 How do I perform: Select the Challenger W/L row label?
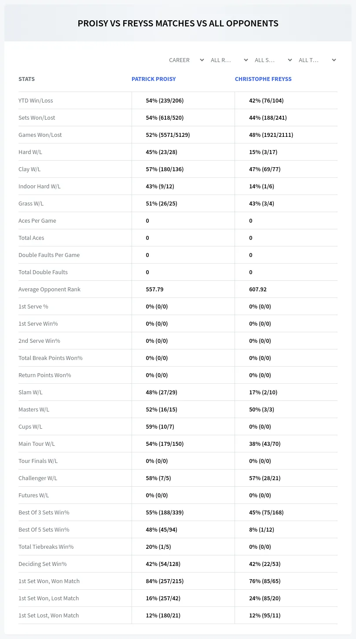click(x=38, y=478)
